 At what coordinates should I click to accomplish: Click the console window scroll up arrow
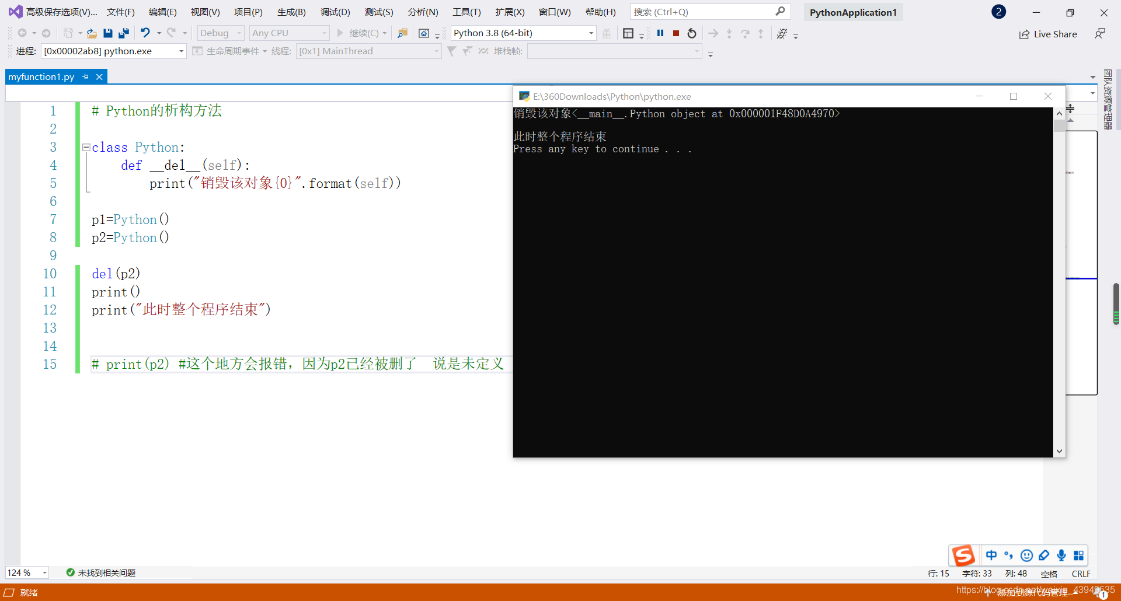(1059, 114)
